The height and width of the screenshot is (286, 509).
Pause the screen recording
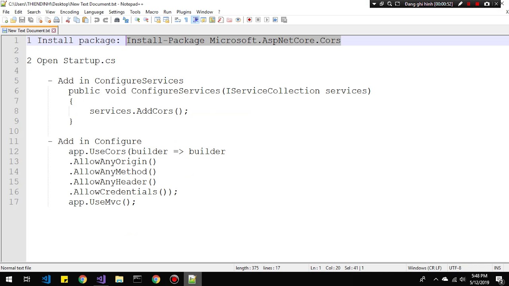coord(468,4)
